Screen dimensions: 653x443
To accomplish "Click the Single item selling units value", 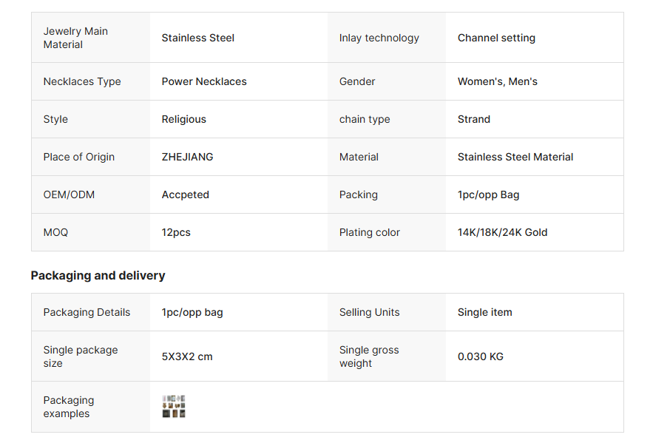I will (484, 312).
